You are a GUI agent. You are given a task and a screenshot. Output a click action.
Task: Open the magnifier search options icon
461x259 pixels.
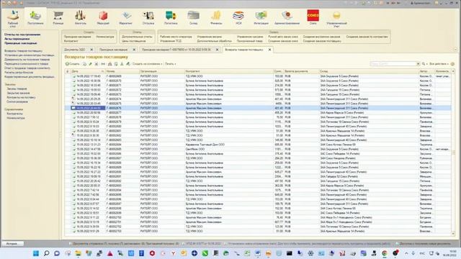[x=424, y=64]
